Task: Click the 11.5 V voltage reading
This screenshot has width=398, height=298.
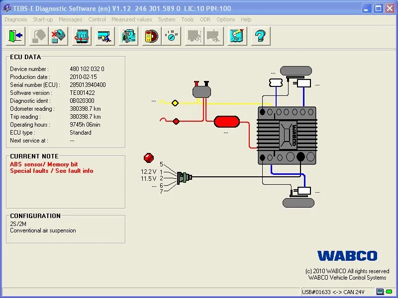Action: point(148,179)
